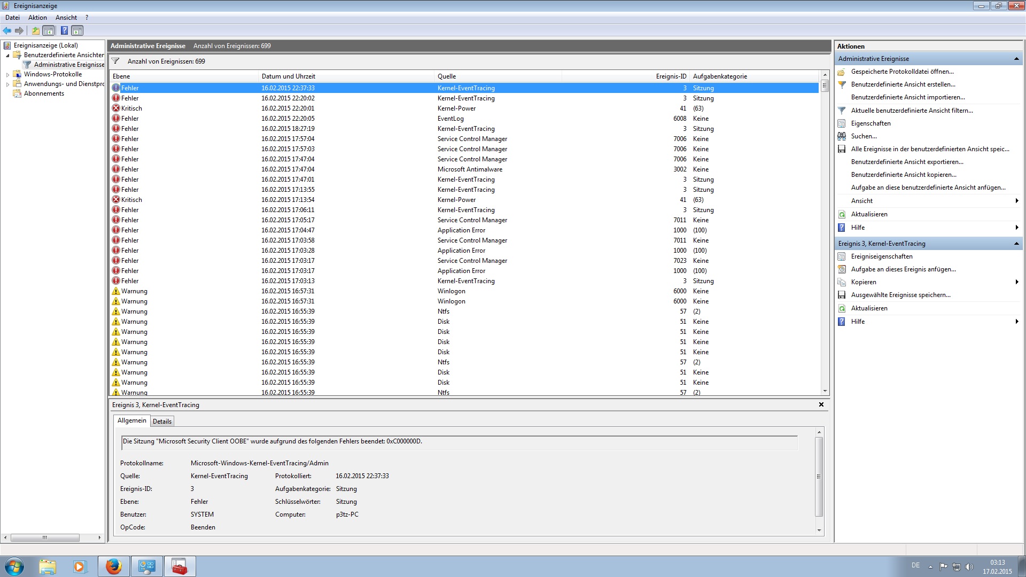
Task: Click the event list vertical scrollbar thumb
Action: coord(825,85)
